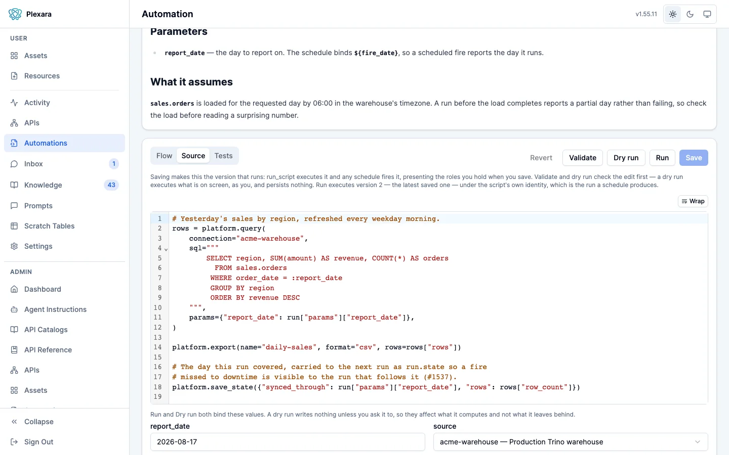Viewport: 729px width, 455px height.
Task: Click the Knowledge count badge 43
Action: (111, 185)
